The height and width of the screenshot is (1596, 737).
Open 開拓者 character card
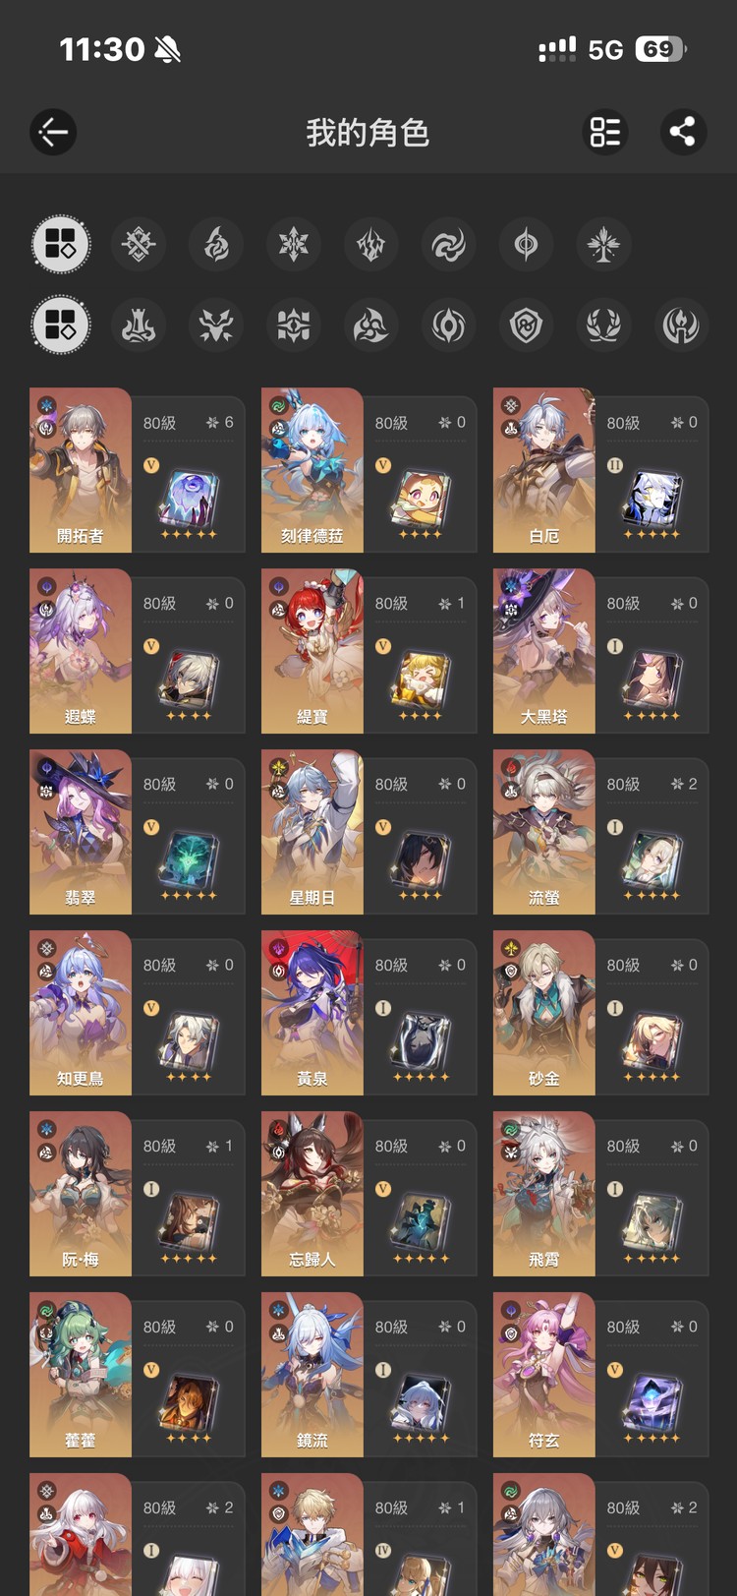click(x=138, y=470)
